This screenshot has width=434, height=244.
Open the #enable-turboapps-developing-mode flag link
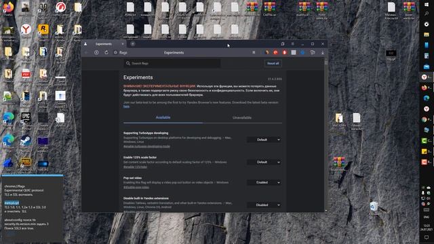146,146
